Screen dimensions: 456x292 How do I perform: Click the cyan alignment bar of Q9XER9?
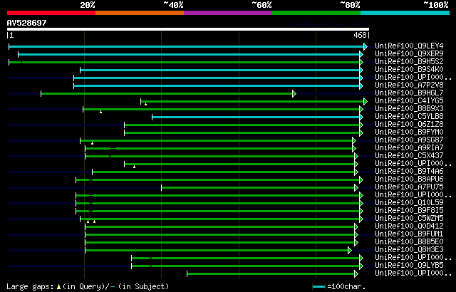[189, 54]
